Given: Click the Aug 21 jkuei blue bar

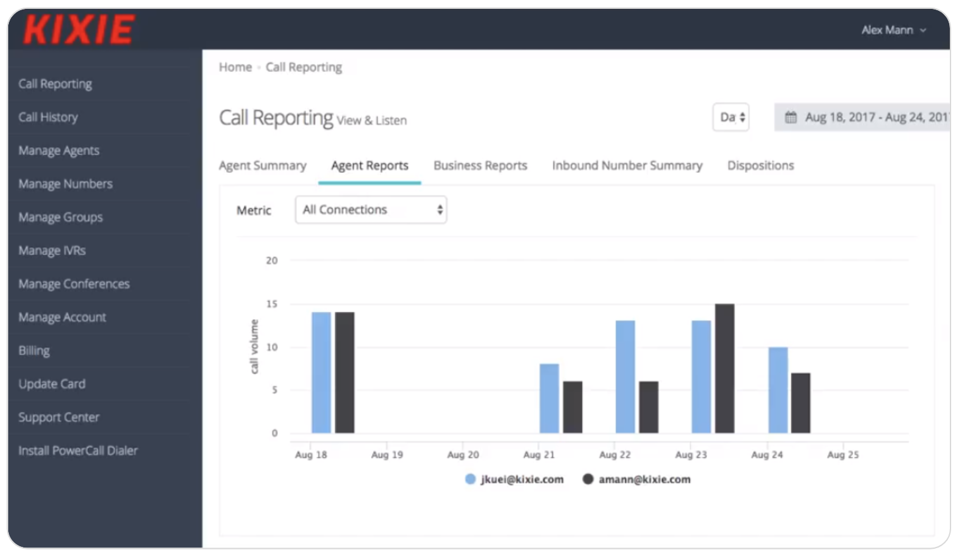Looking at the screenshot, I should [549, 399].
